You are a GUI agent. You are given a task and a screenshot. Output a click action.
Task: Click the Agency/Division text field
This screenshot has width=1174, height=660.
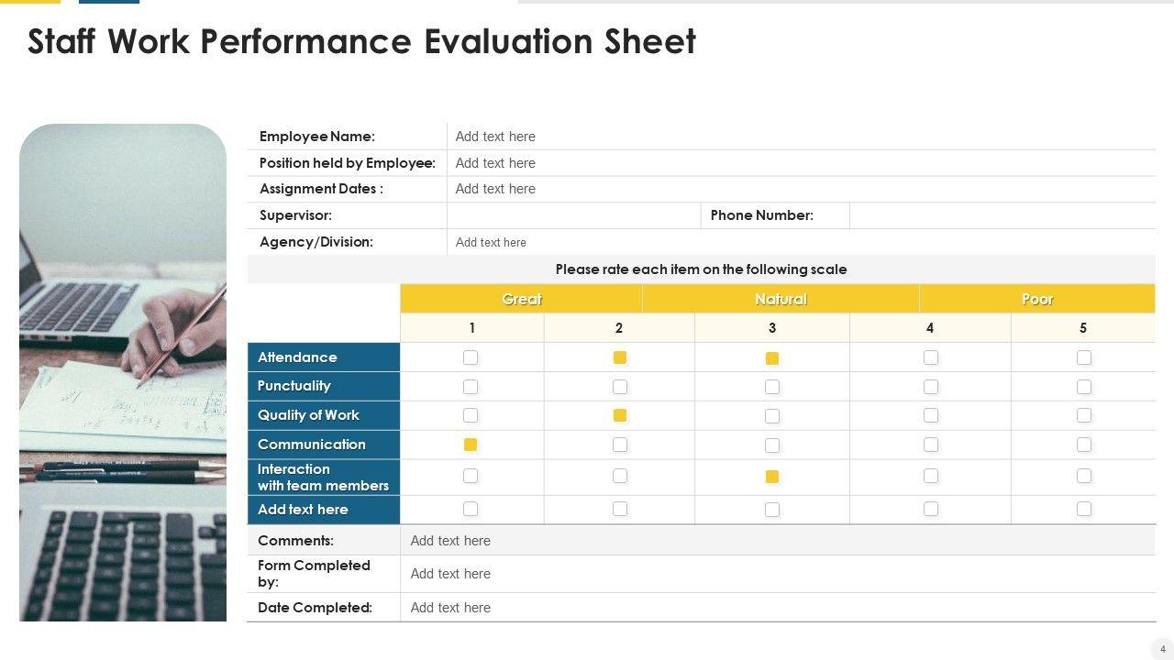800,242
